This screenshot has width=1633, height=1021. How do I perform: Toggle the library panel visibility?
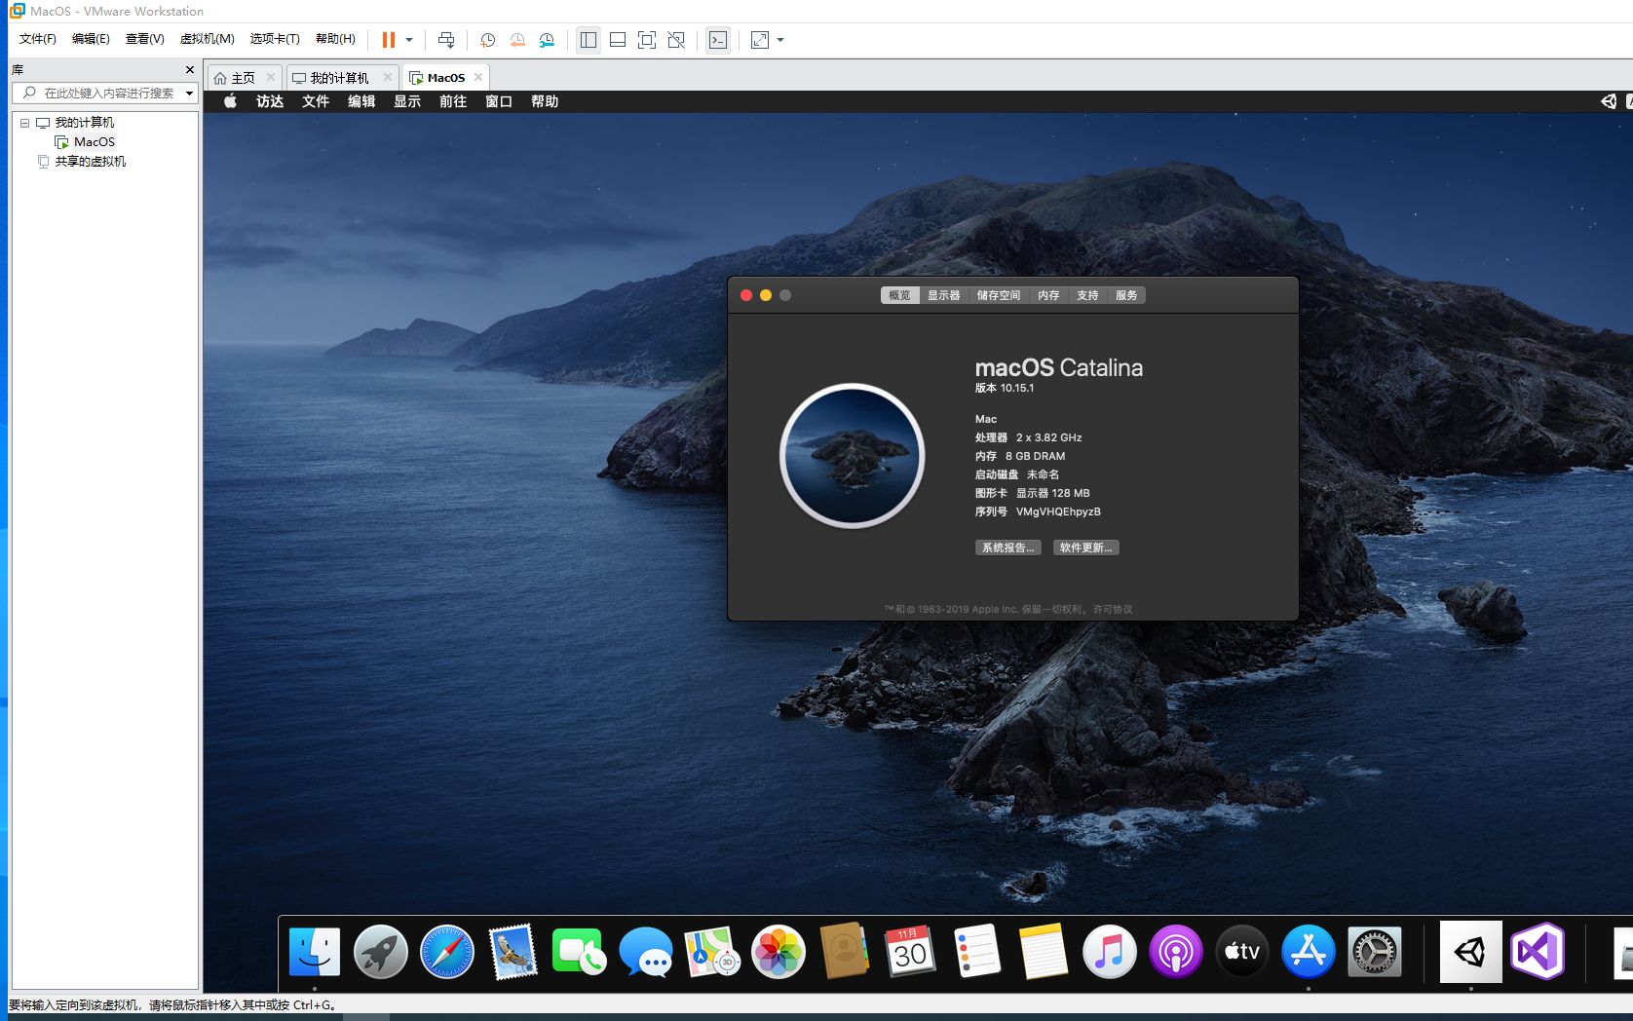588,40
